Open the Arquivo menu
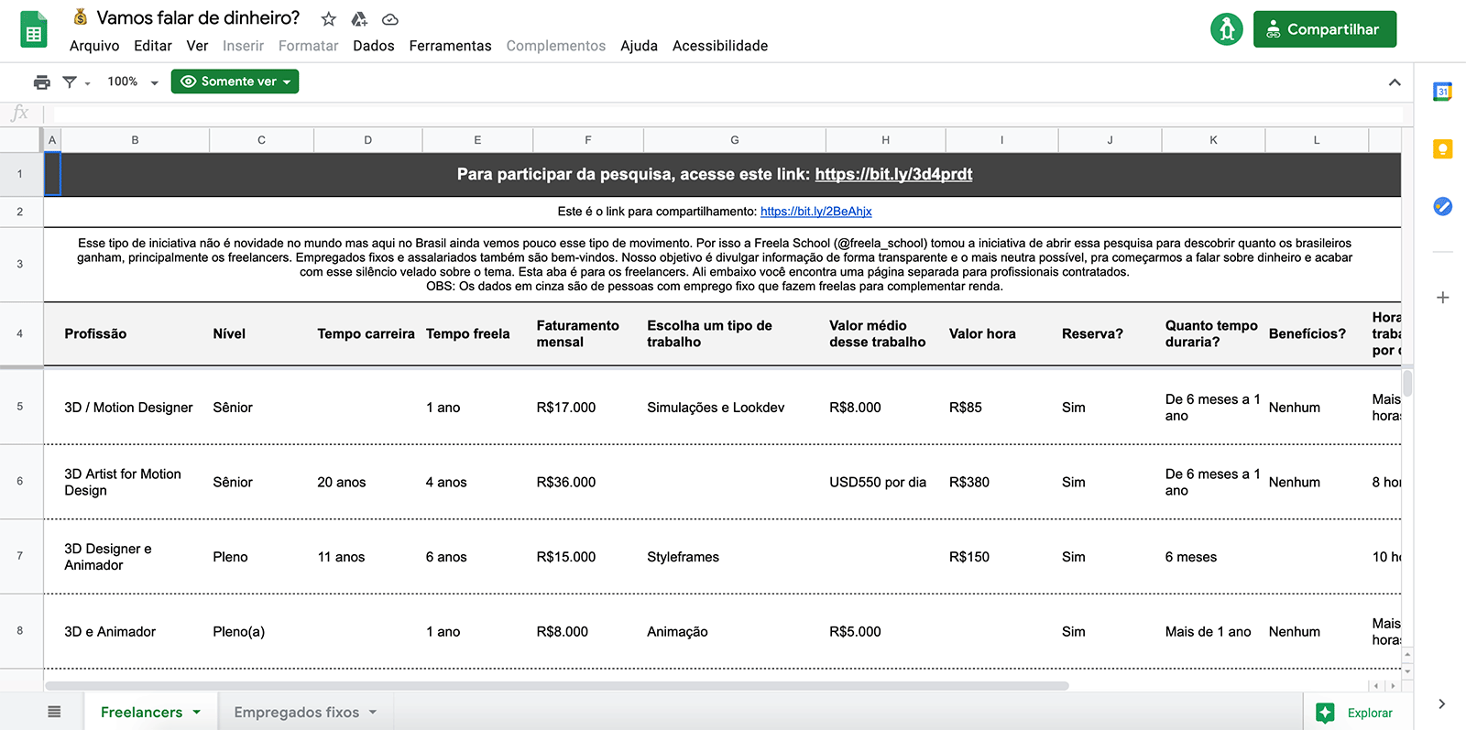1466x730 pixels. (94, 46)
